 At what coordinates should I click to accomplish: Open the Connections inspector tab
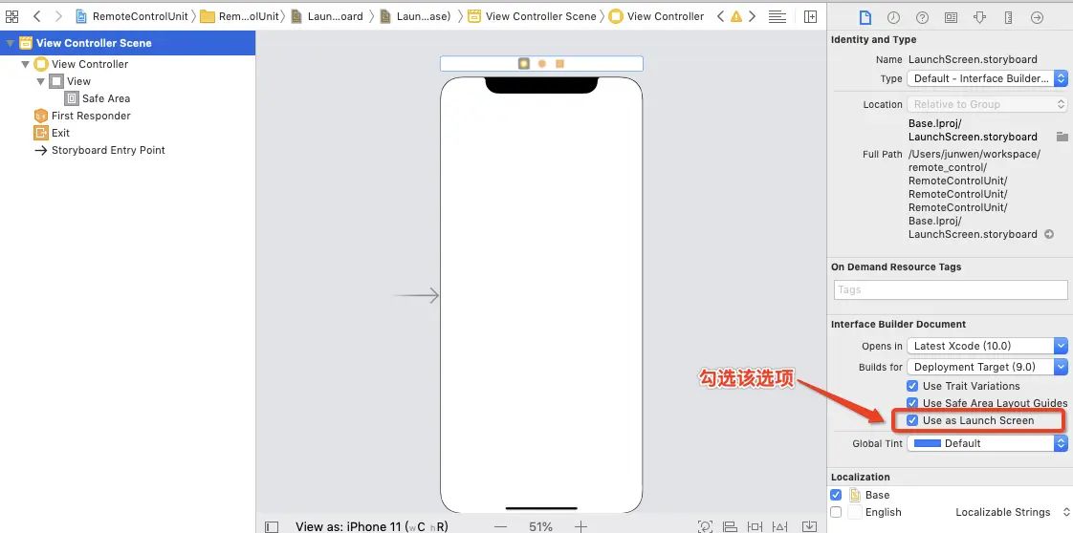point(1037,18)
